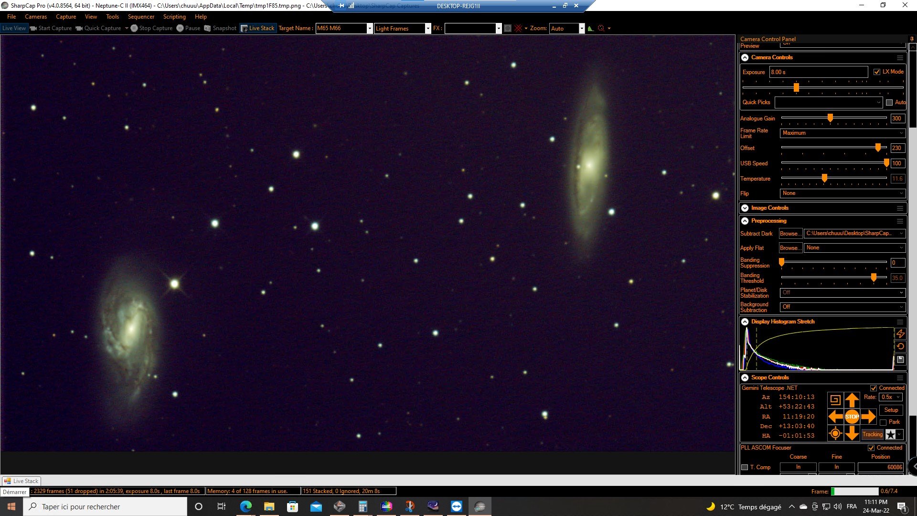Screen dimensions: 917x516
Task: Click the scope Setup button
Action: (x=891, y=410)
